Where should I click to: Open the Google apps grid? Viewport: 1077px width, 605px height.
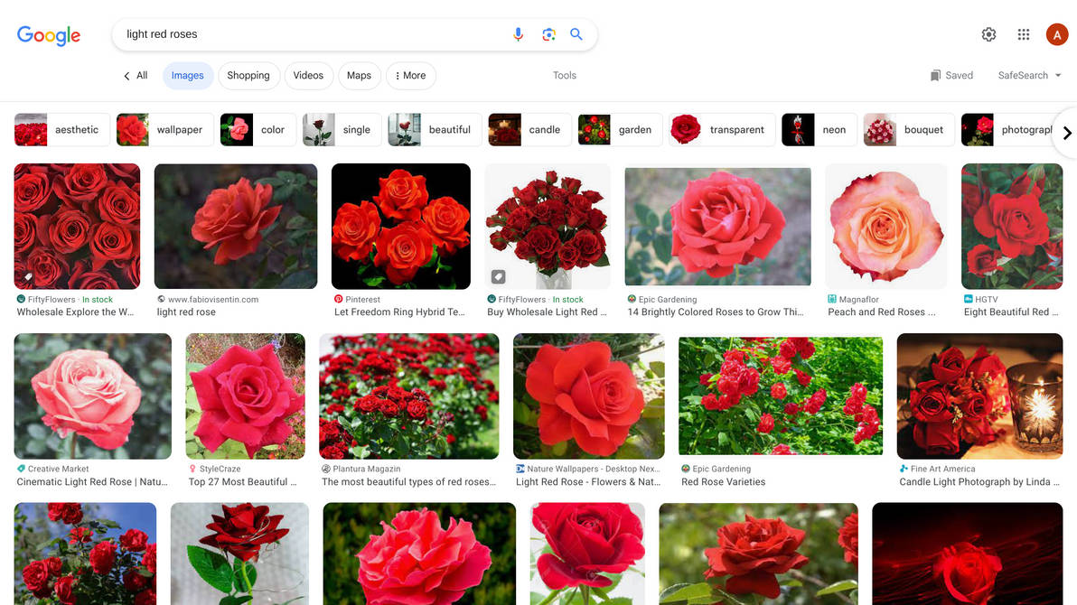click(1024, 34)
